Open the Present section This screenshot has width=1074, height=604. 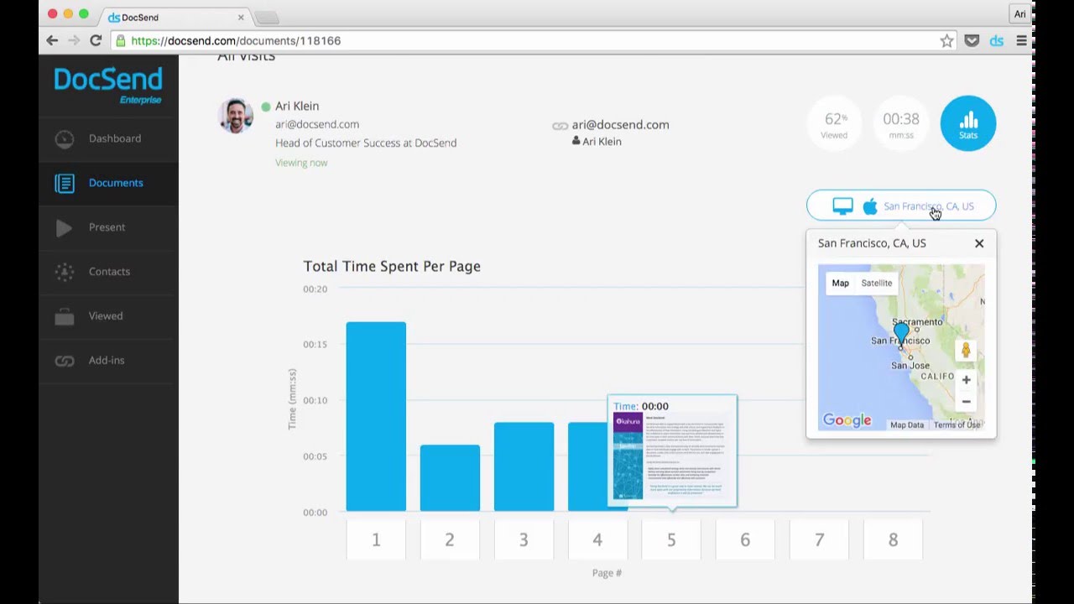point(107,227)
